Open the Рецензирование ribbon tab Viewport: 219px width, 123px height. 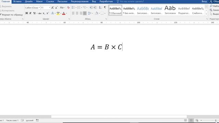tap(80, 1)
